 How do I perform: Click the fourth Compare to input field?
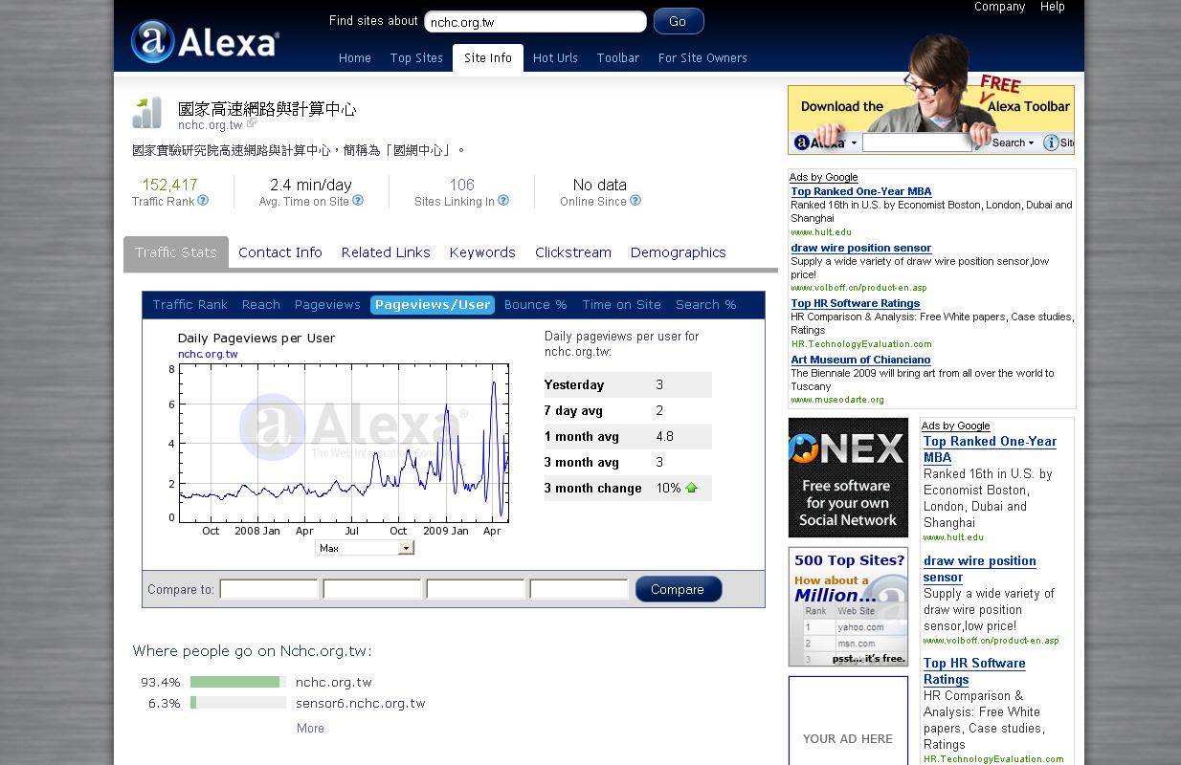pos(579,589)
